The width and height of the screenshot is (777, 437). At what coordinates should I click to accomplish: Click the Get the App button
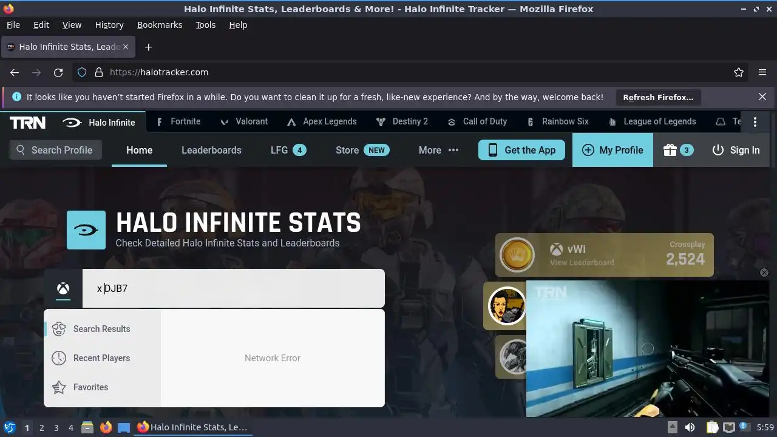coord(521,150)
